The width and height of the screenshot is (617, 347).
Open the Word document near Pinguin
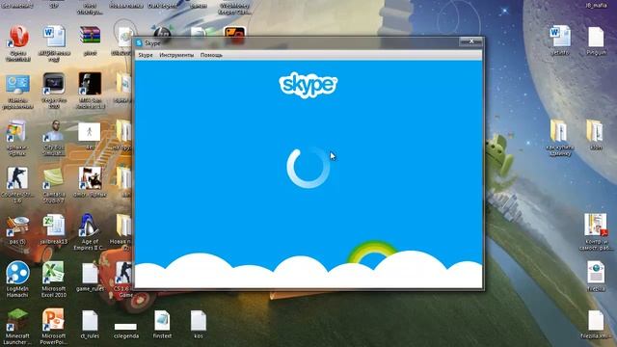click(x=560, y=40)
